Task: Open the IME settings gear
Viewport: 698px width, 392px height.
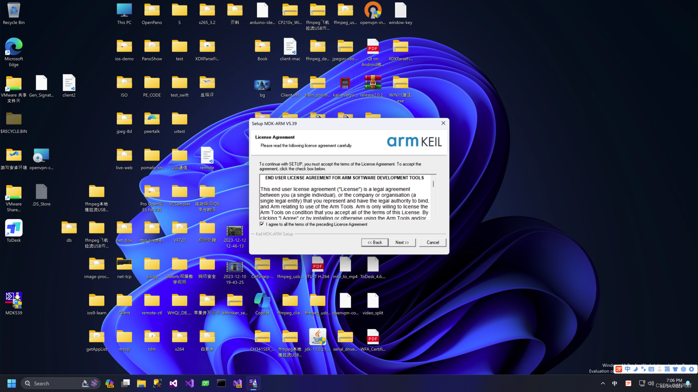Action: [x=691, y=369]
